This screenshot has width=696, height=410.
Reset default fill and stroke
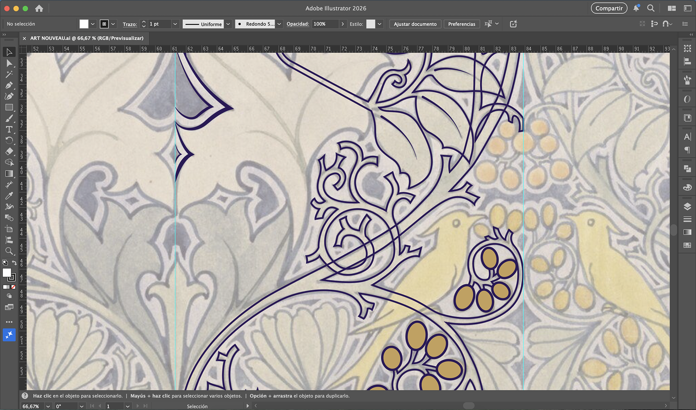5,262
